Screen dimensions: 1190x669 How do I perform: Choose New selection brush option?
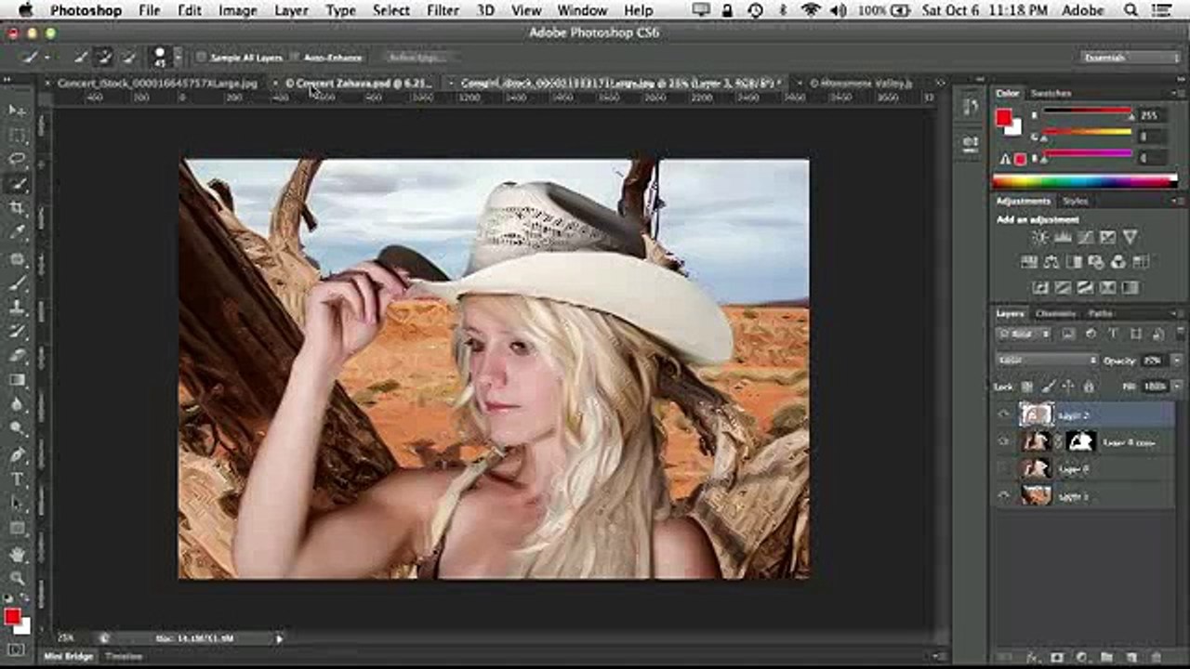[82, 58]
